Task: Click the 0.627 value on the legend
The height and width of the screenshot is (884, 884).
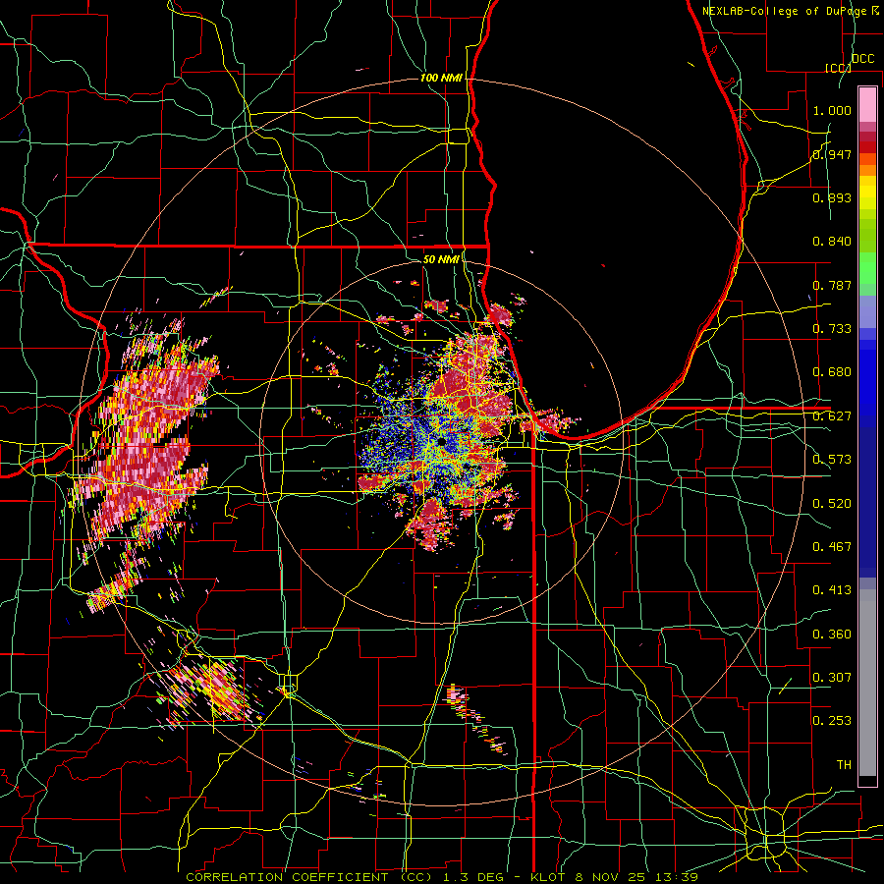Action: pos(832,416)
